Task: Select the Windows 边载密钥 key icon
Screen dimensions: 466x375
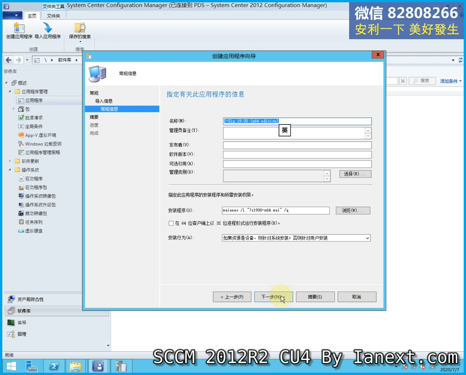Action: [x=21, y=144]
